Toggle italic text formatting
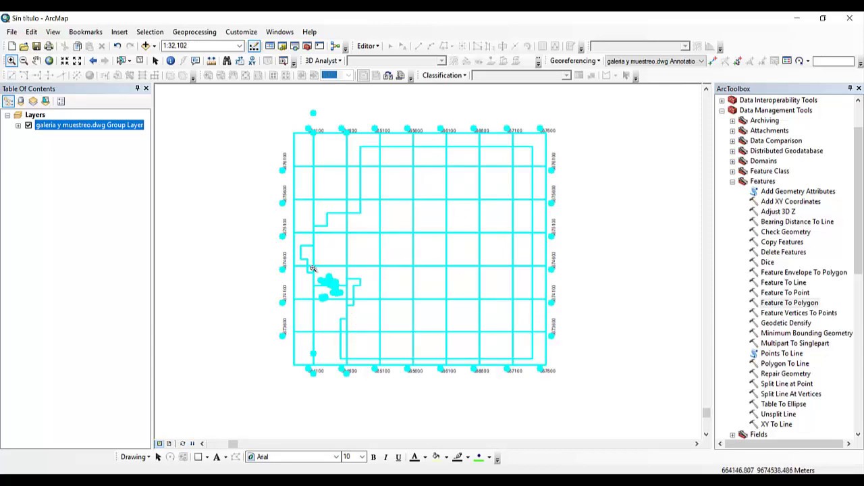 (385, 457)
